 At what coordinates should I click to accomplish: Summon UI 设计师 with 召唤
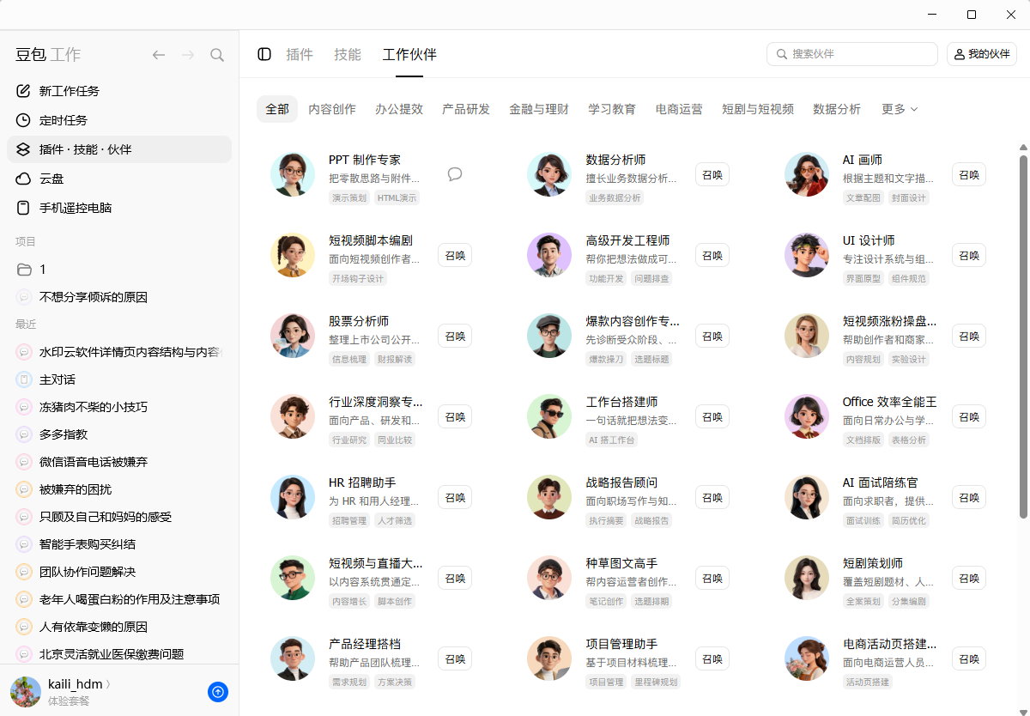[x=969, y=255]
